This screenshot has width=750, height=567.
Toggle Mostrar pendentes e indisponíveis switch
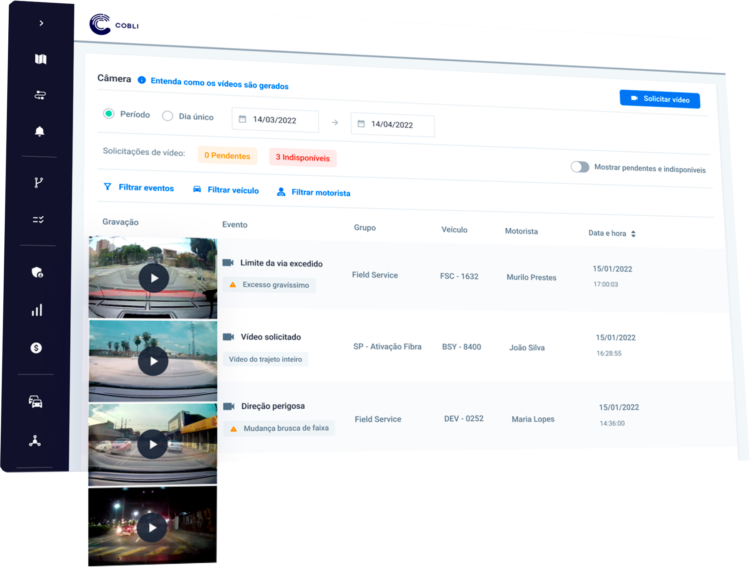pos(580,167)
